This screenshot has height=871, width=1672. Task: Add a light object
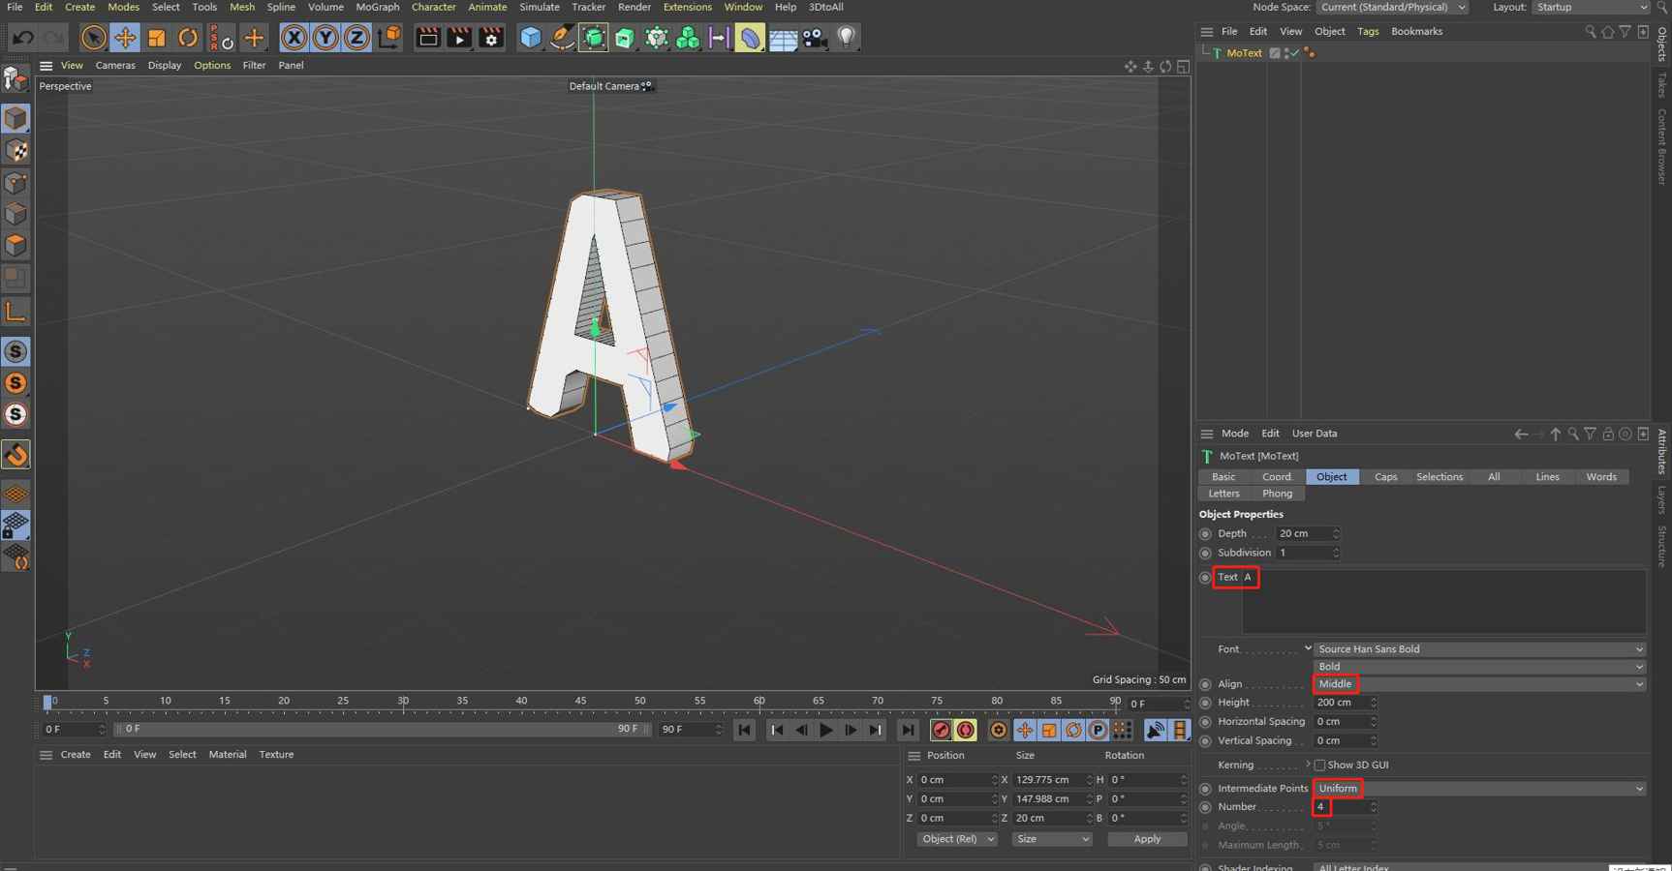(846, 38)
